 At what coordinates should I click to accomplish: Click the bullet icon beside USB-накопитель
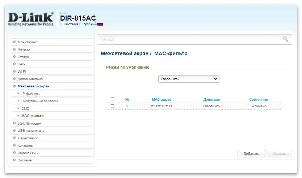coord(14,130)
